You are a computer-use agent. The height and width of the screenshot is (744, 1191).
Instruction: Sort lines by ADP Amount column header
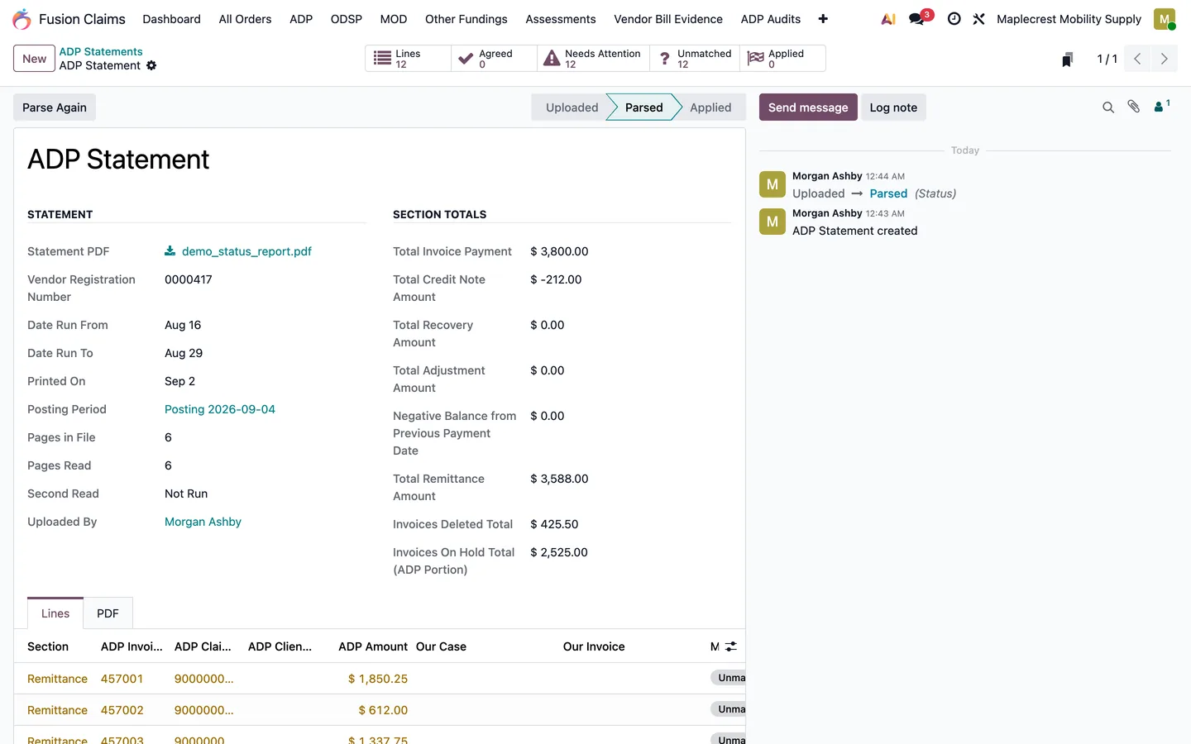click(373, 646)
